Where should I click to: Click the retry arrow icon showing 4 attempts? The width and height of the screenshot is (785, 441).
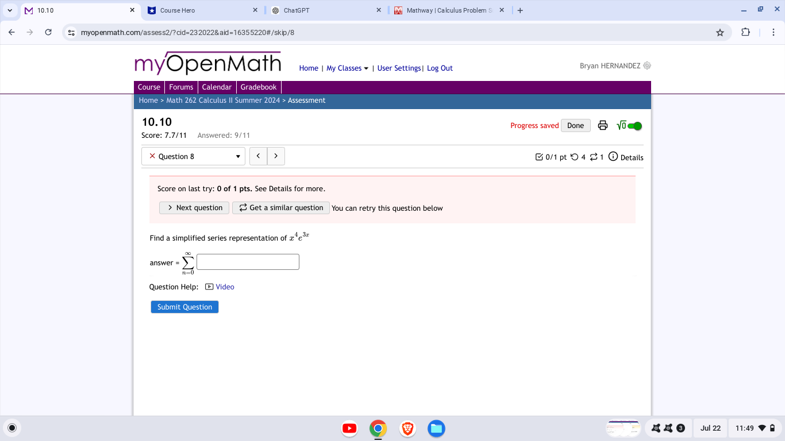pyautogui.click(x=576, y=156)
